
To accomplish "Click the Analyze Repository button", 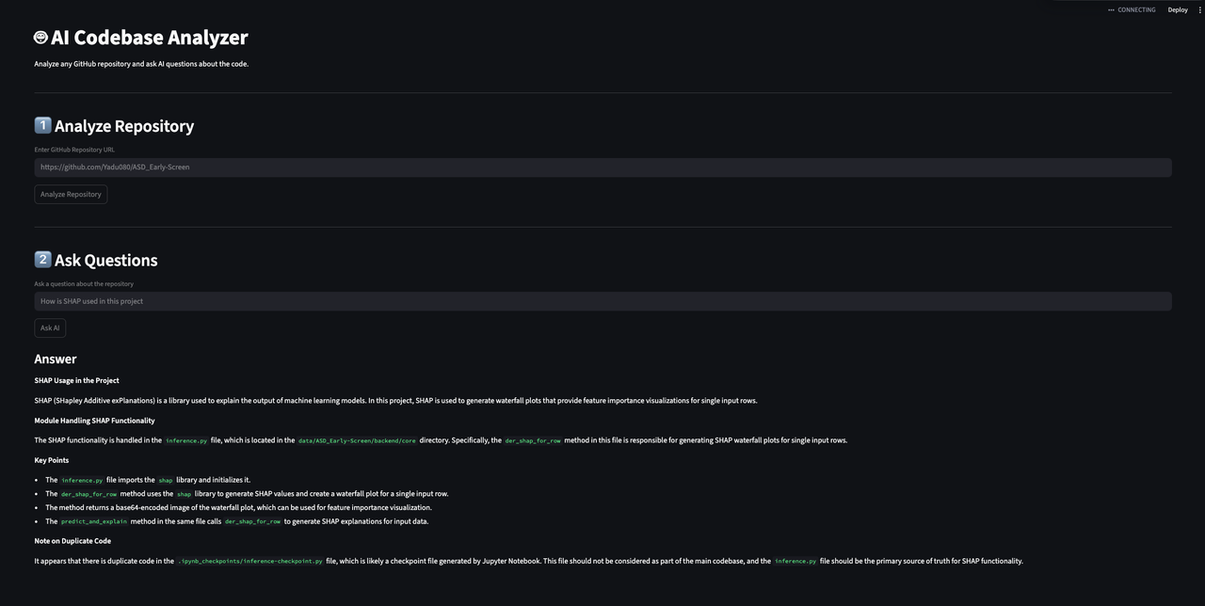I will pos(71,194).
